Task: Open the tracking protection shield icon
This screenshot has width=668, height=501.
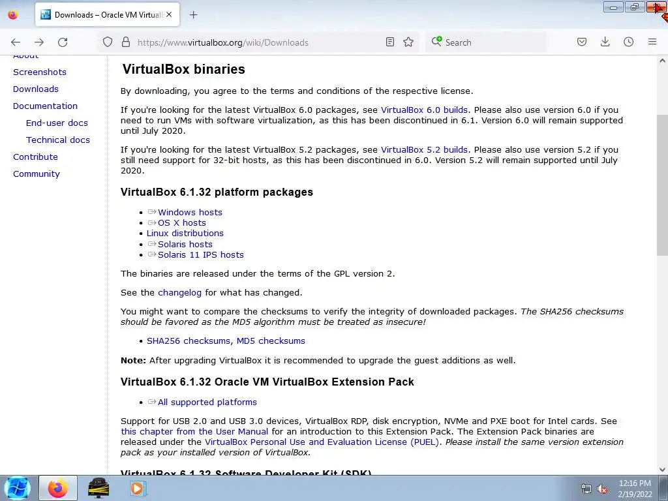Action: (x=108, y=42)
